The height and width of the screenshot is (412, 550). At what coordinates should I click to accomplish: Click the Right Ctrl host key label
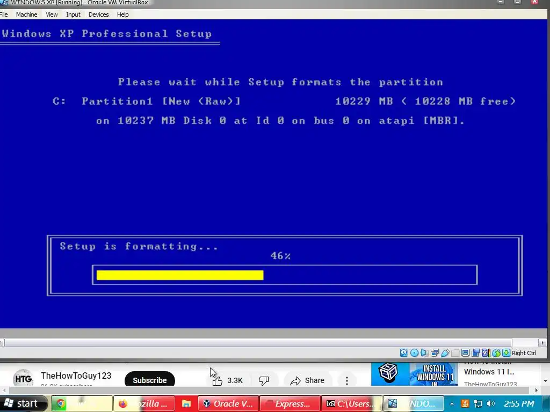524,353
